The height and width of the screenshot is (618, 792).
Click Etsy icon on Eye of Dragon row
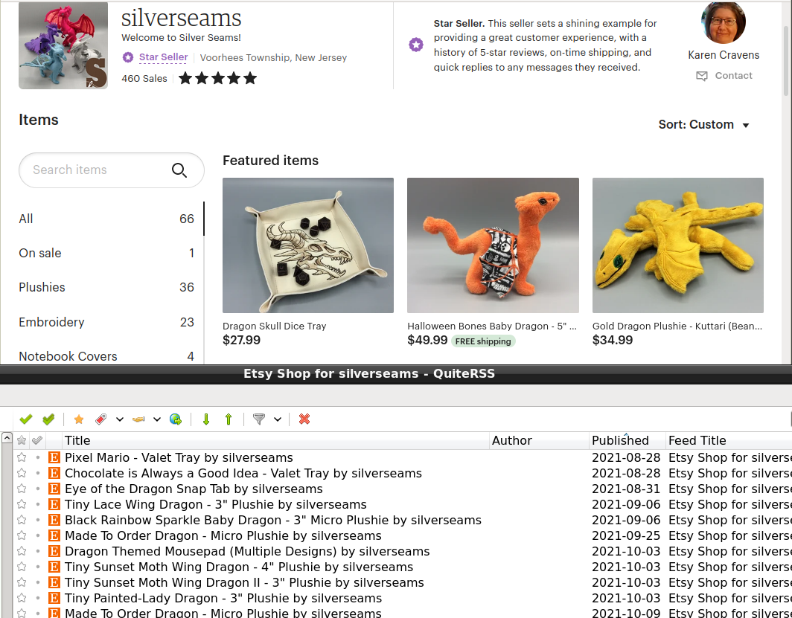[54, 489]
